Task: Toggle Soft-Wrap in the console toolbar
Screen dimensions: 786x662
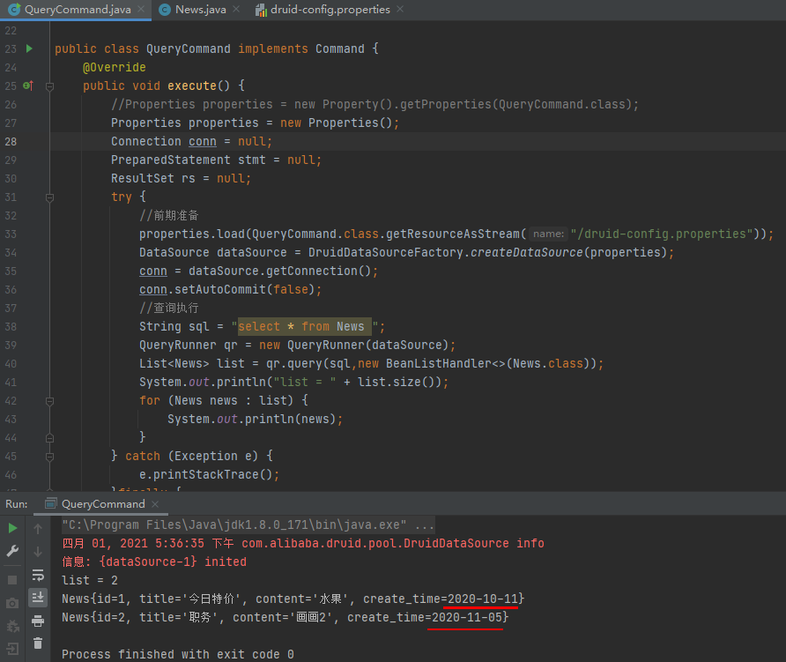Action: [38, 575]
